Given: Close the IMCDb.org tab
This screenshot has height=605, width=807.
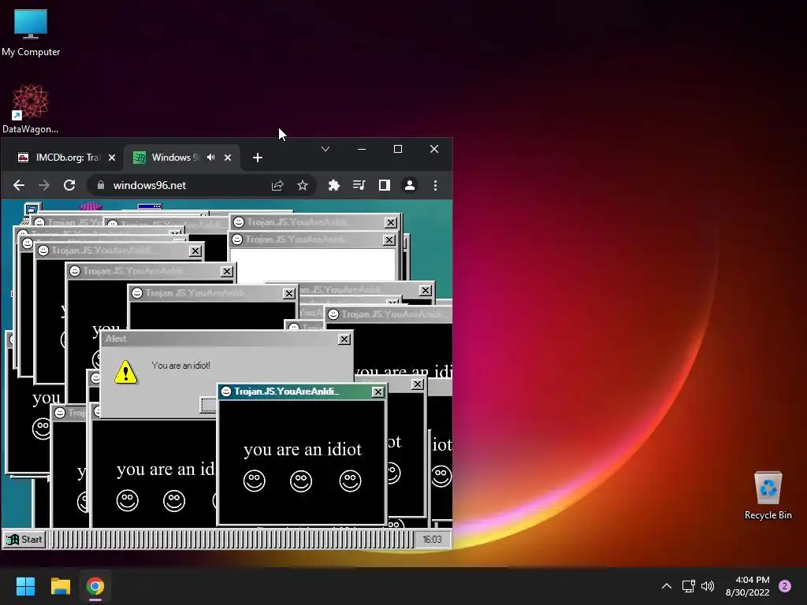Looking at the screenshot, I should (x=112, y=158).
